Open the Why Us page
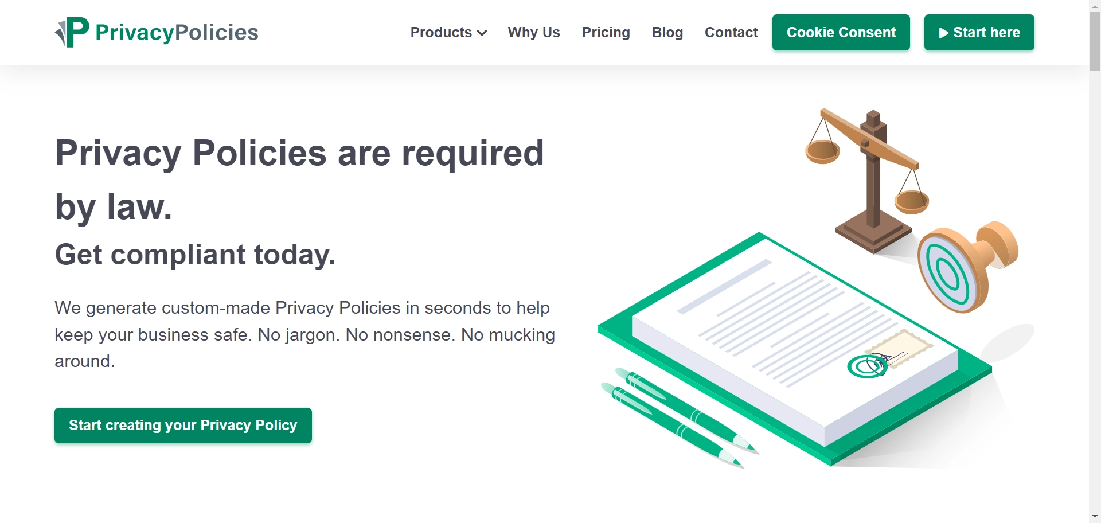This screenshot has width=1101, height=523. tap(533, 33)
